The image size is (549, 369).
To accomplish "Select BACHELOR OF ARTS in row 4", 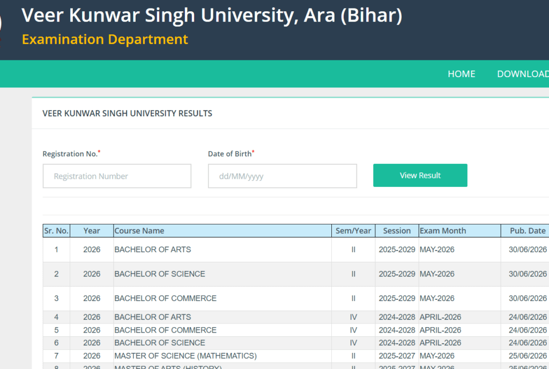I will pos(153,317).
